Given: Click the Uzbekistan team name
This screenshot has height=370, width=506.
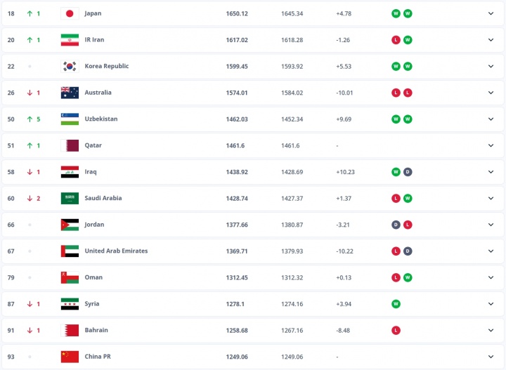Looking at the screenshot, I should 100,119.
